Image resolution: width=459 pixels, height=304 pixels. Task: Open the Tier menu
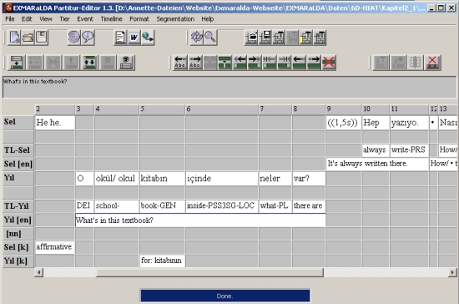tap(64, 19)
